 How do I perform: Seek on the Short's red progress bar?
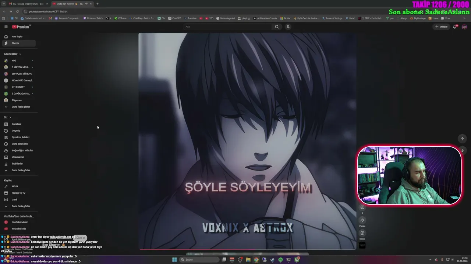tap(247, 249)
